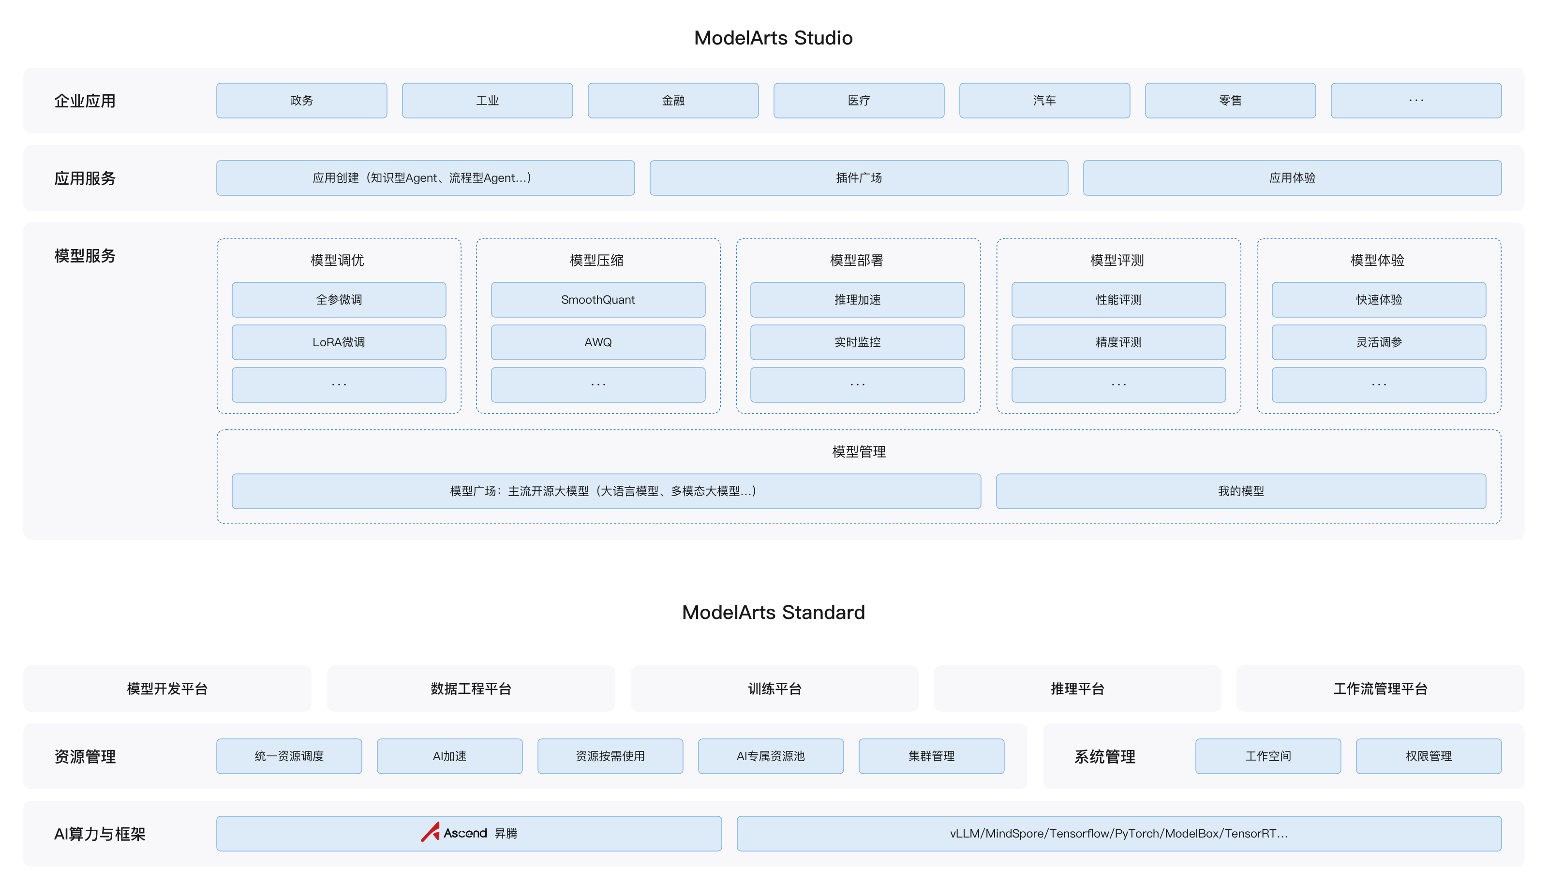The height and width of the screenshot is (882, 1548).
Task: Click the vLLM/MindSpore frameworks box
Action: click(1118, 833)
